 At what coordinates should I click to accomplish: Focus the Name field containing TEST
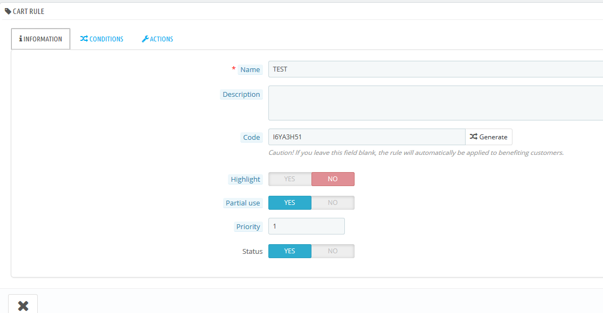[436, 69]
